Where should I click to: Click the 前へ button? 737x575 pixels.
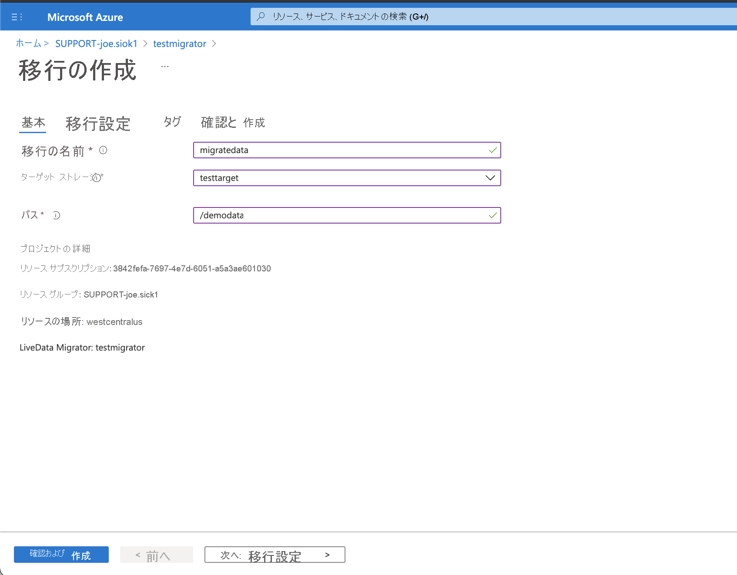[156, 555]
